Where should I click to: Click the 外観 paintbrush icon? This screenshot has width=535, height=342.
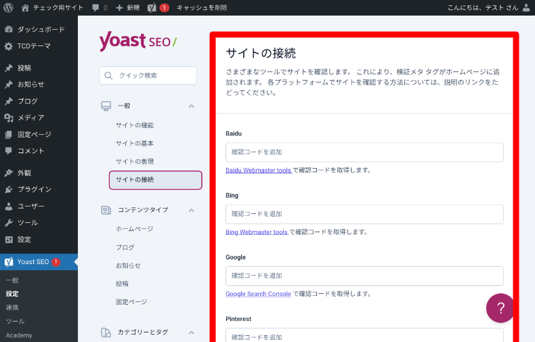pyautogui.click(x=9, y=173)
